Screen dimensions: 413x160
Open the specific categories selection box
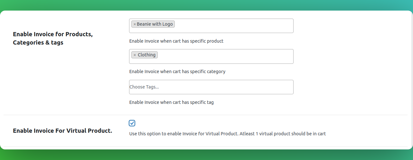coord(211,56)
